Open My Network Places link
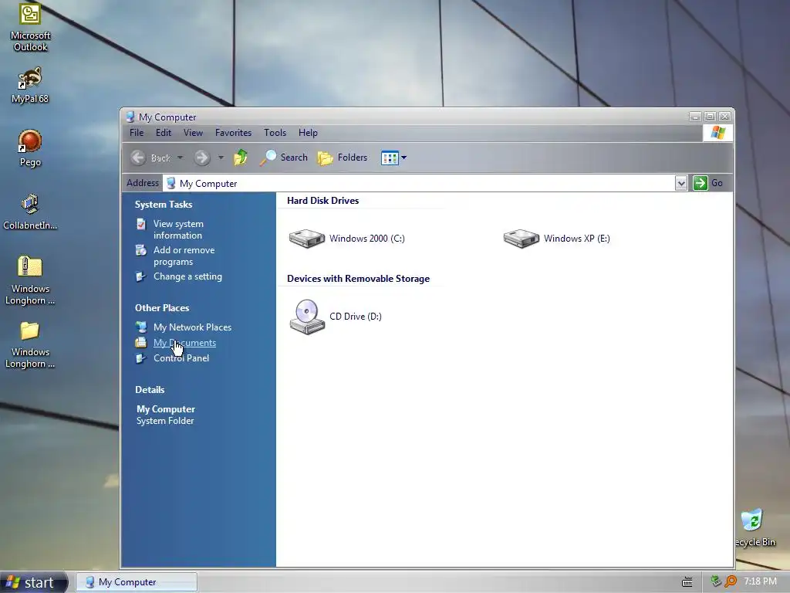This screenshot has width=790, height=593. click(x=192, y=327)
